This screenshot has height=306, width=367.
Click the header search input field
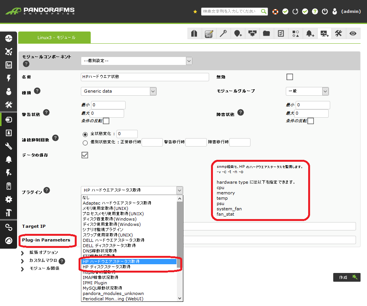(231, 11)
